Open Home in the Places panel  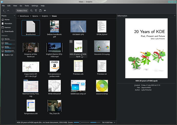[x=7, y=19]
